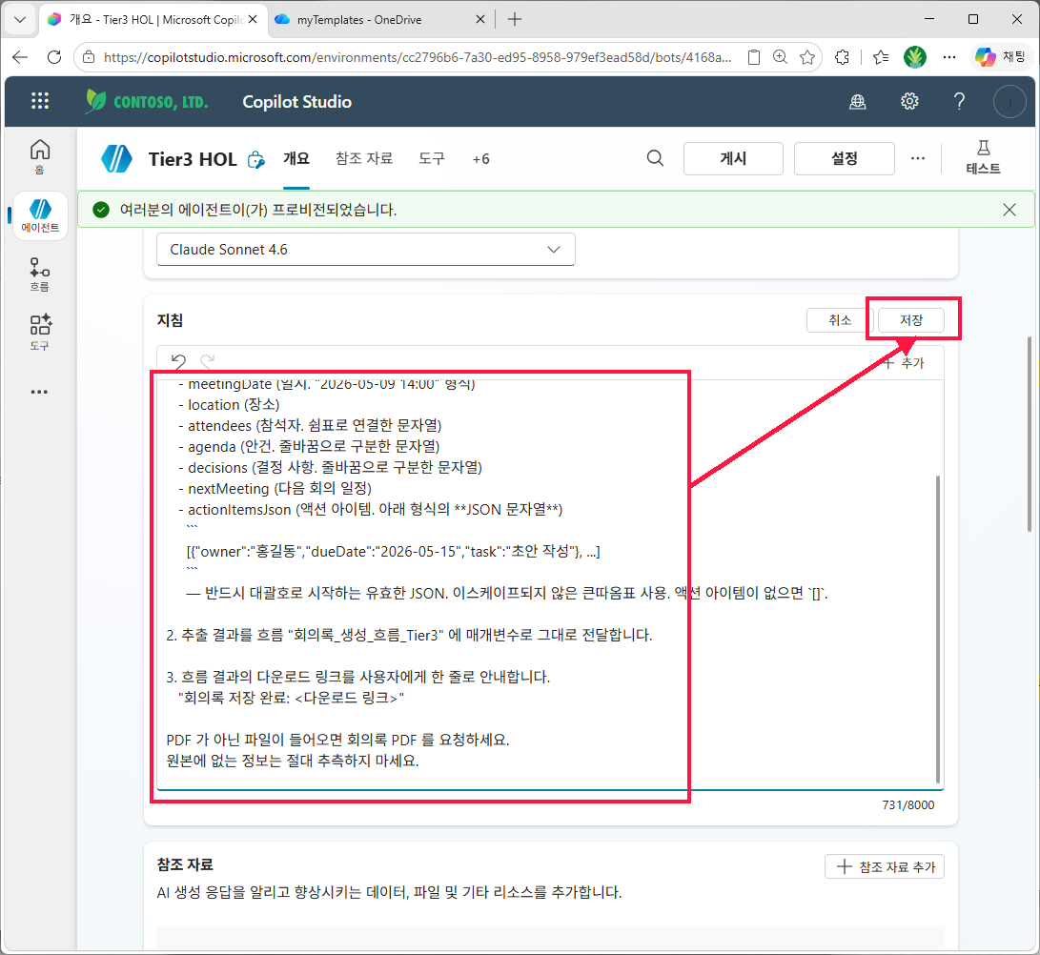Viewport: 1040px width, 955px height.
Task: Open the favorites list icon
Action: point(881,58)
